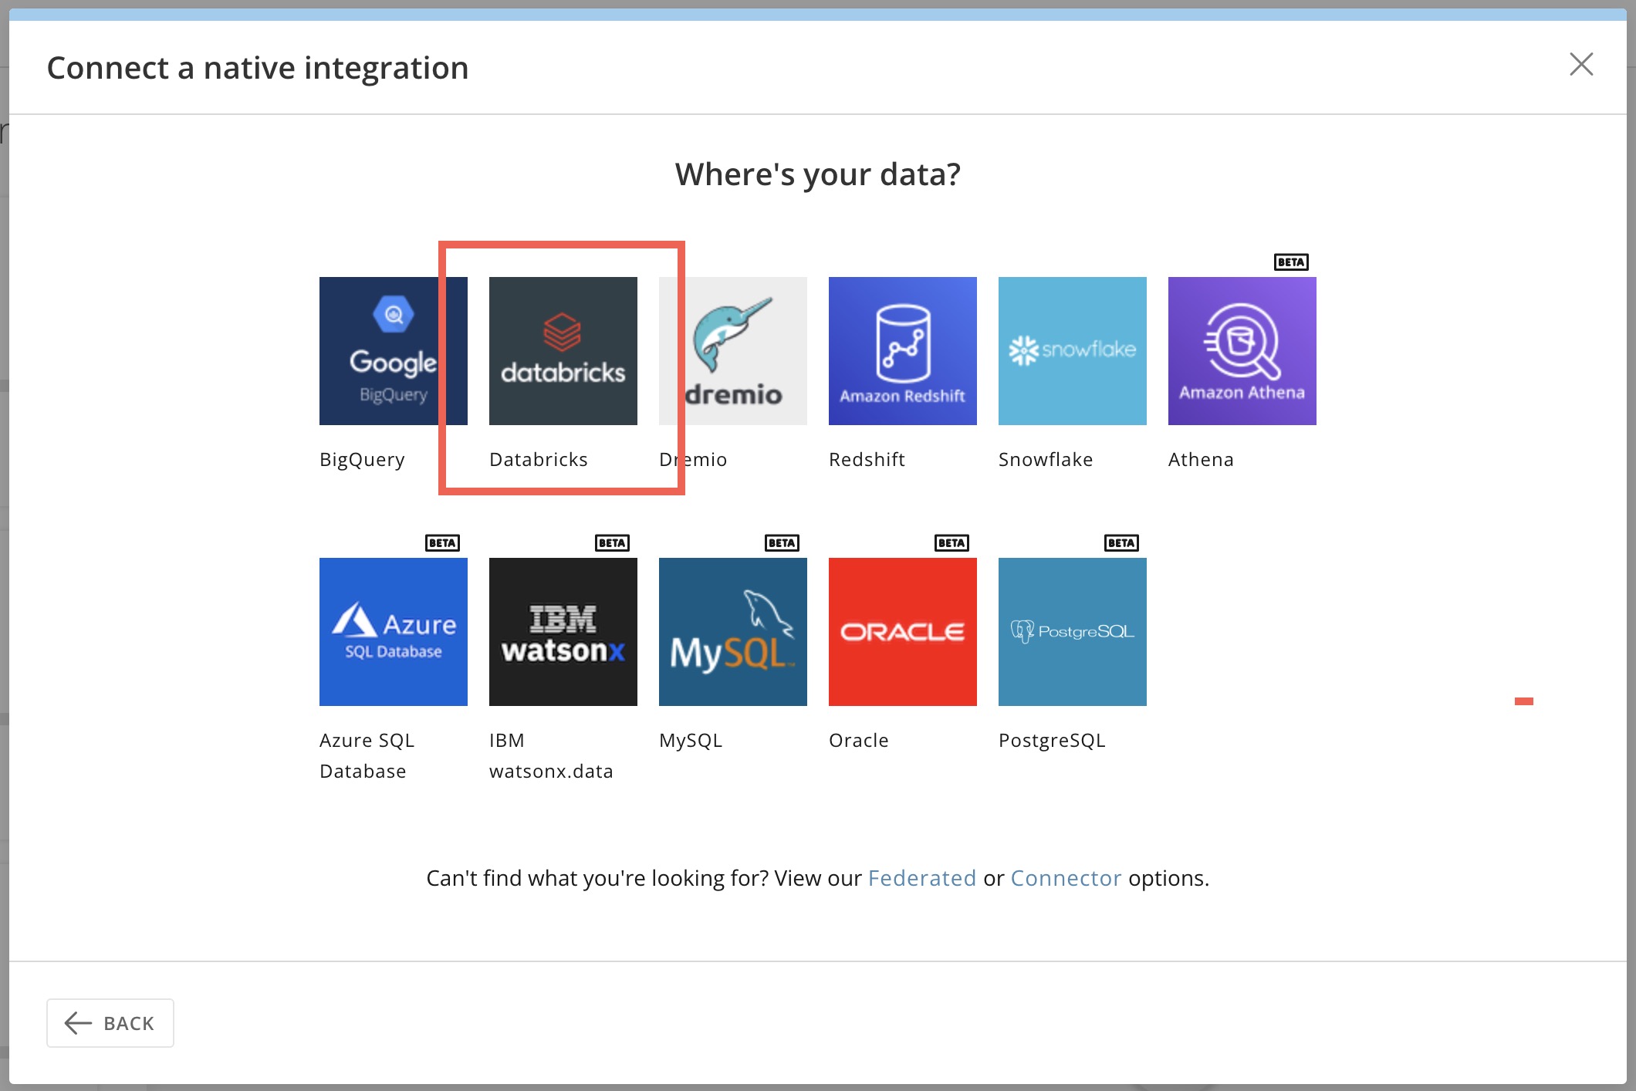Click the BETA badge above Oracle

(x=952, y=543)
